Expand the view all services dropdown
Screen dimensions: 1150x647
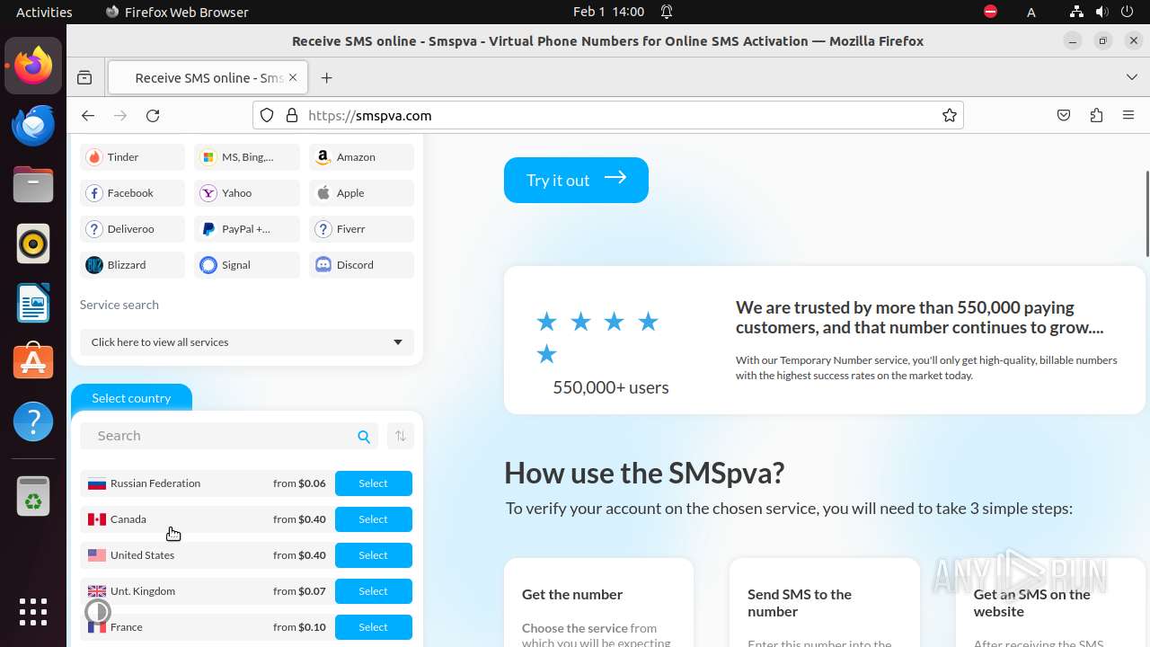coord(247,342)
